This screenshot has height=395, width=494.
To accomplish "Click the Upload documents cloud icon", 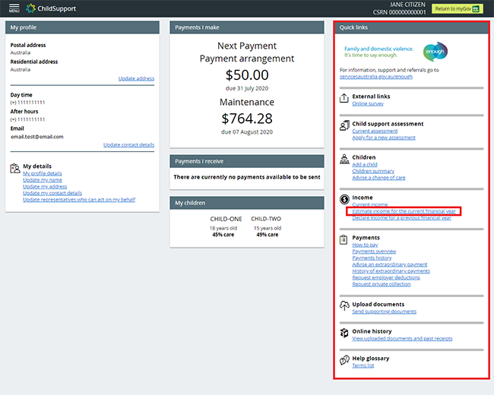I will [344, 305].
